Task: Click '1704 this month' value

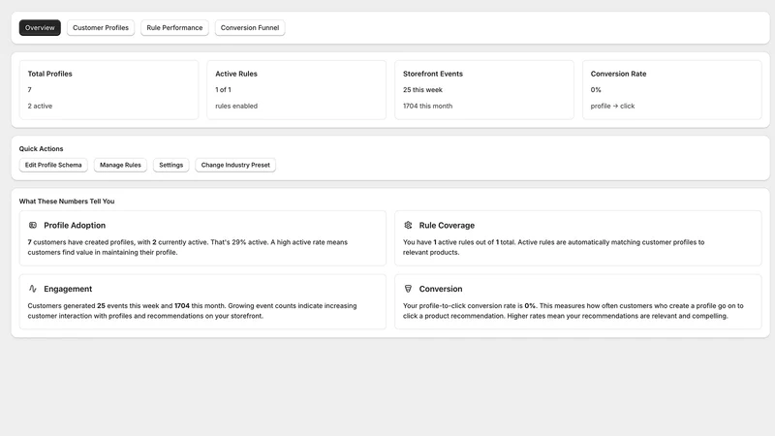Action: coord(427,106)
